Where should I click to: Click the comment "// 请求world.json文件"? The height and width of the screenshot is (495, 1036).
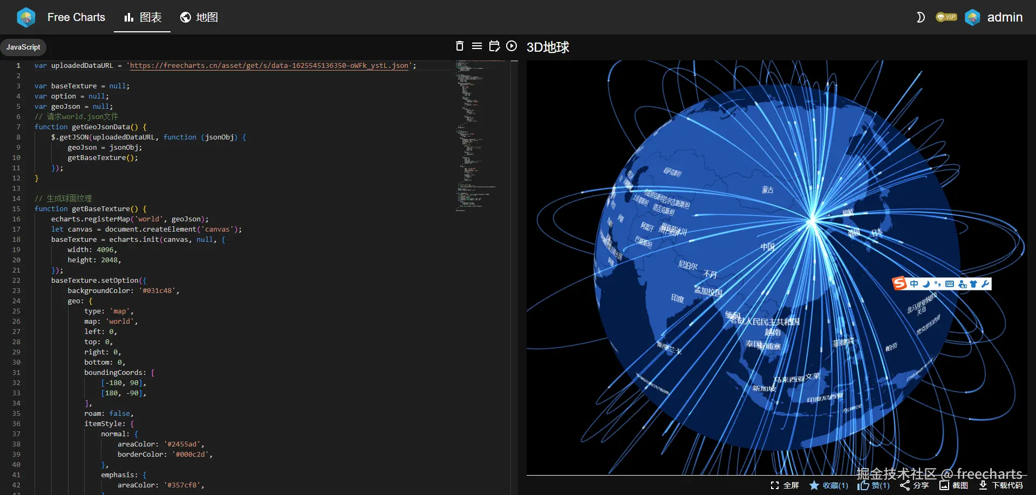76,117
